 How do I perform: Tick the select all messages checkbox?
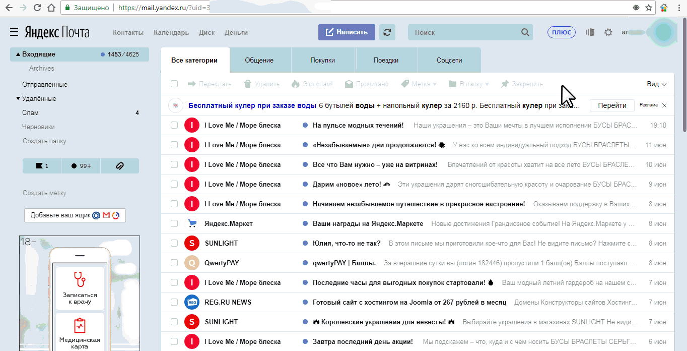click(x=174, y=84)
